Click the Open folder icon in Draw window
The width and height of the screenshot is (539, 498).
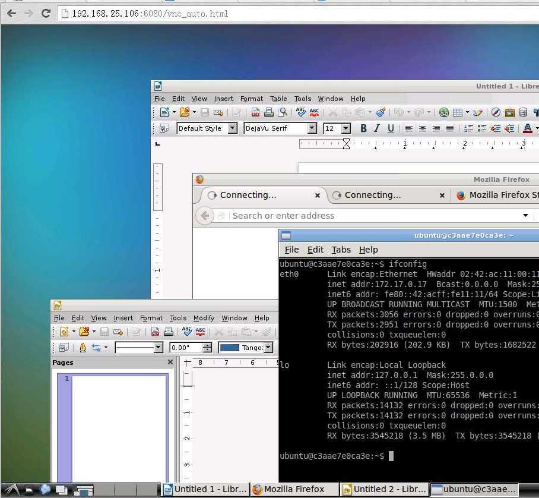84,332
